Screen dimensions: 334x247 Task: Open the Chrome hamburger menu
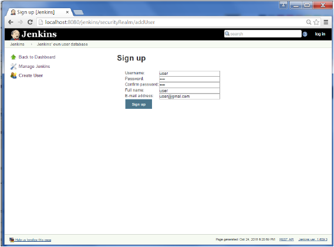click(x=326, y=22)
